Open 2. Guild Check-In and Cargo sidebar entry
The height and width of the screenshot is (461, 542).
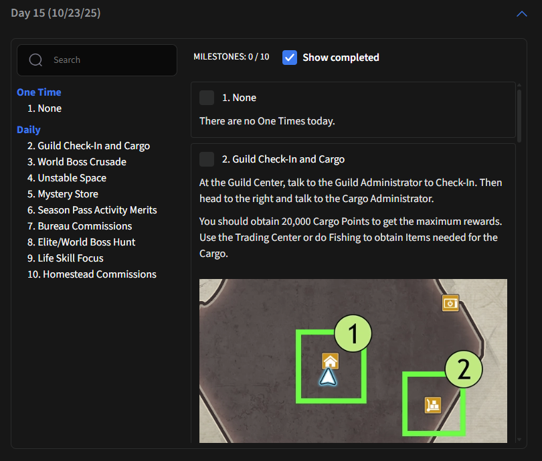[x=88, y=146]
